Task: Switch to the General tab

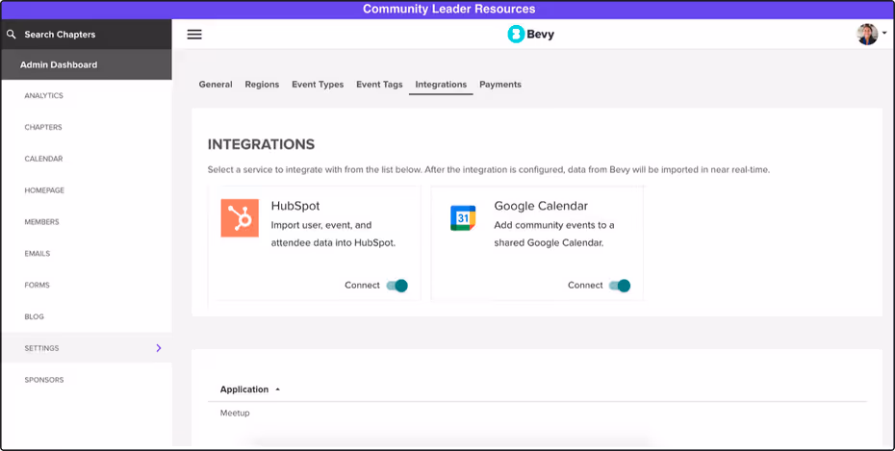Action: click(x=216, y=85)
